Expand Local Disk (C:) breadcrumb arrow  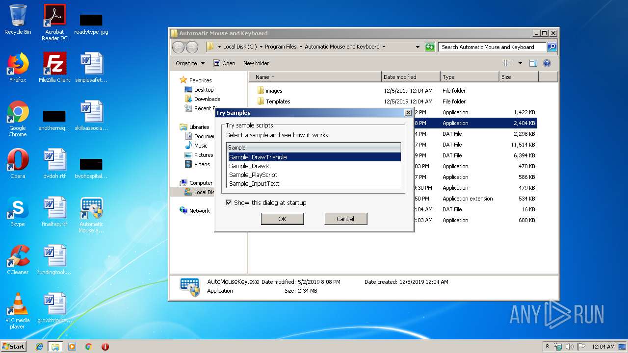tap(261, 47)
